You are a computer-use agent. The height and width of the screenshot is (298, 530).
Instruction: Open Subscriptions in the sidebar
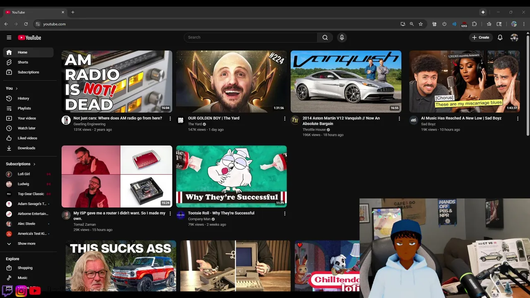28,72
